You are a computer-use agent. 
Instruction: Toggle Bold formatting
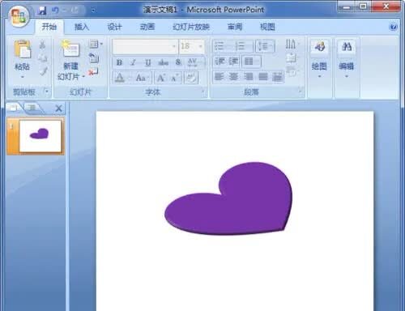click(119, 62)
